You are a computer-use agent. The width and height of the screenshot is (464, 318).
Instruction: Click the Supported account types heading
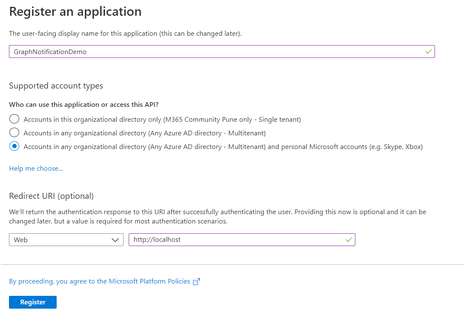(56, 86)
